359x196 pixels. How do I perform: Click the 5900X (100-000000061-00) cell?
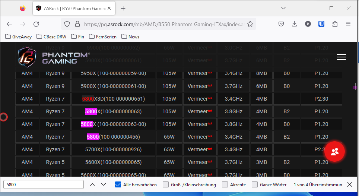point(113,86)
